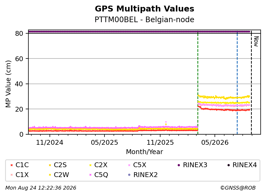The height and width of the screenshot is (196, 266).
Task: Click the black dashed Now line
Action: coord(252,83)
